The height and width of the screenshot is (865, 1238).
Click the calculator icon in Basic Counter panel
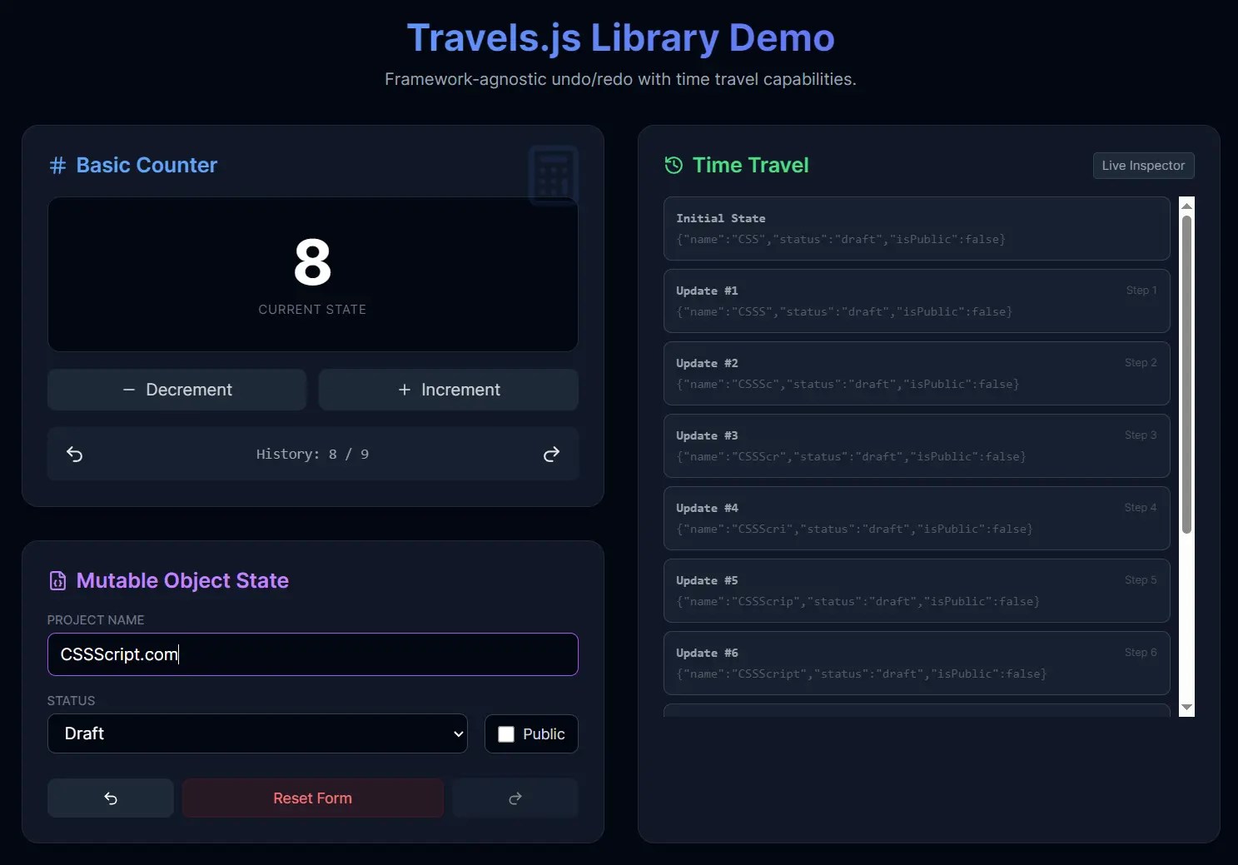[x=552, y=175]
